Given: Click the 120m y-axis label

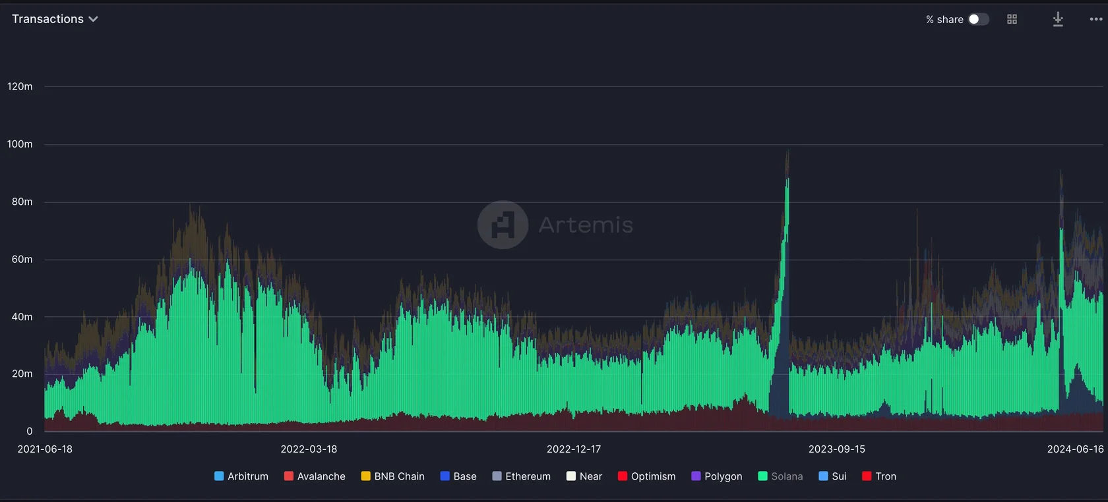Looking at the screenshot, I should (x=20, y=86).
